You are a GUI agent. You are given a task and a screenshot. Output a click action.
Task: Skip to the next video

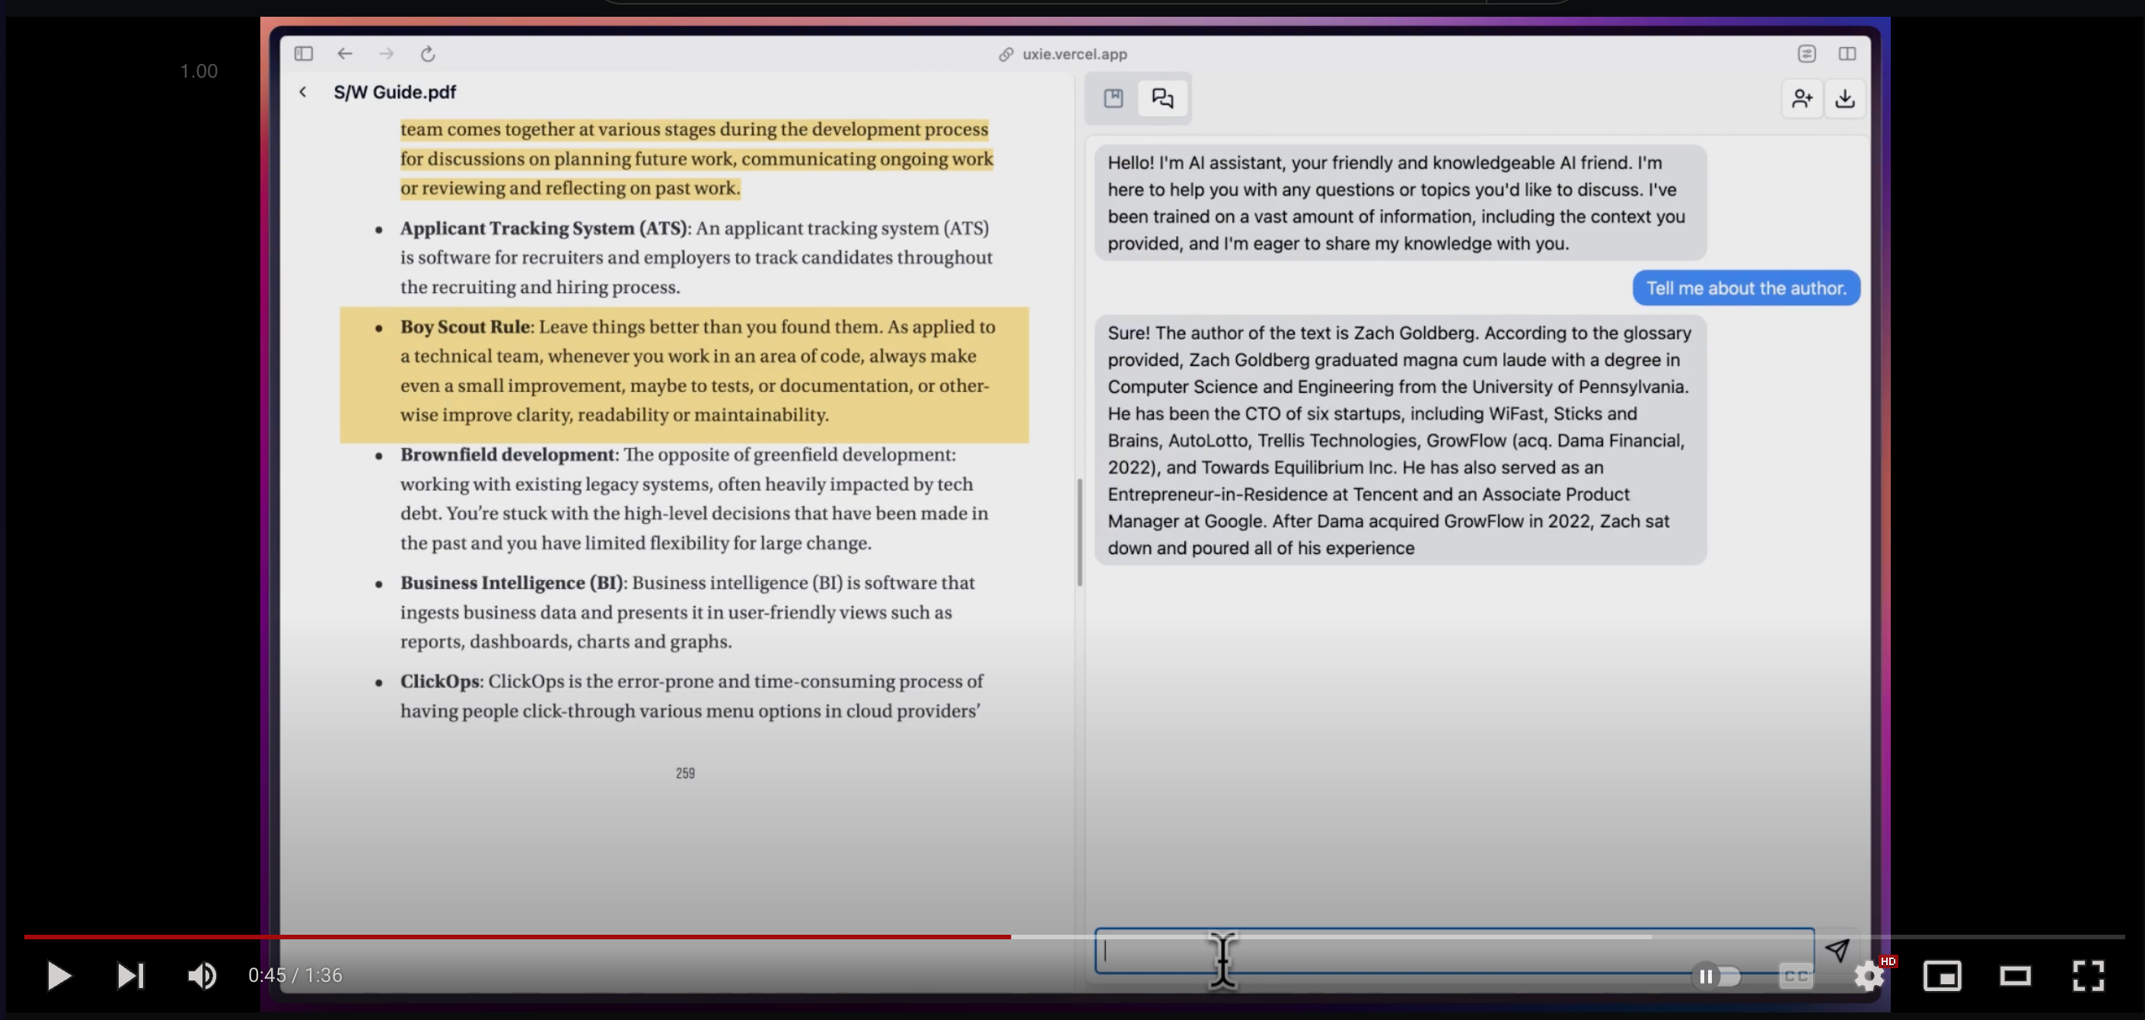coord(130,975)
